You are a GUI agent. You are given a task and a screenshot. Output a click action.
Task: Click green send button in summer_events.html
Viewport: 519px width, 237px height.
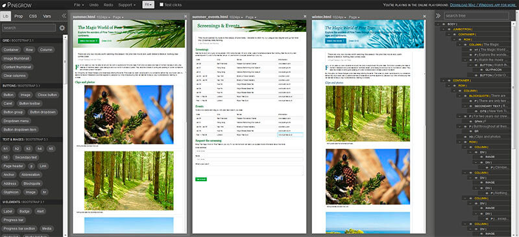(201, 179)
